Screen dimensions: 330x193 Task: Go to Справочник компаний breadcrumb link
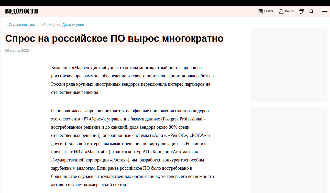(x=27, y=25)
